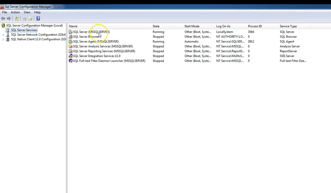
Task: Expand the SQL Native Client 11.0 Configuration node
Action: 3,40
